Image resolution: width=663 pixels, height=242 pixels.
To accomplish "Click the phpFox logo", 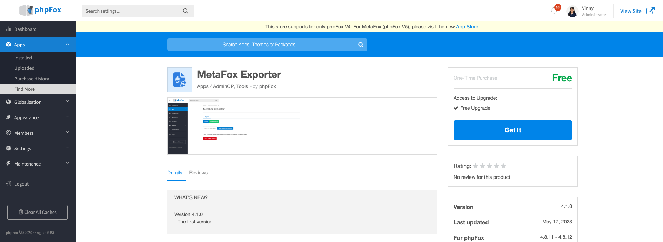I will (x=40, y=10).
